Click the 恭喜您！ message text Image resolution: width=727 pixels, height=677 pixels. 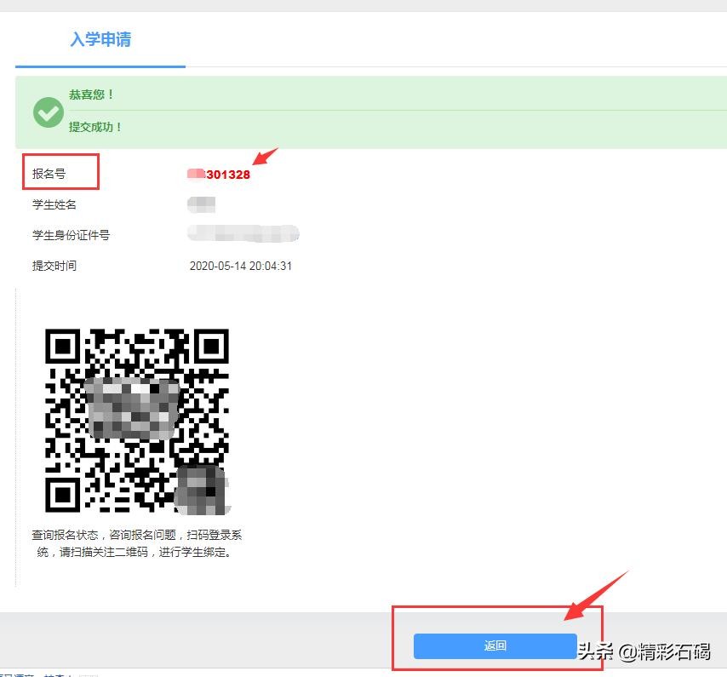click(x=91, y=95)
